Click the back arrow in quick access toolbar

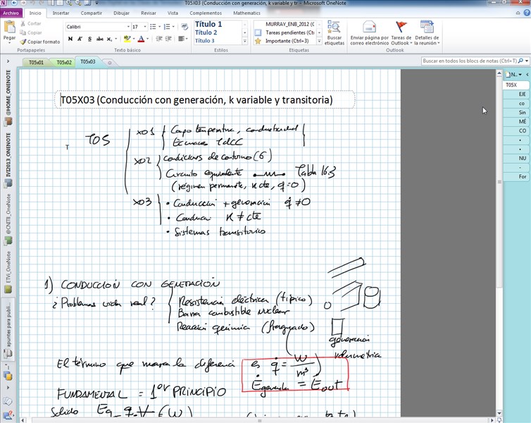[x=15, y=3]
